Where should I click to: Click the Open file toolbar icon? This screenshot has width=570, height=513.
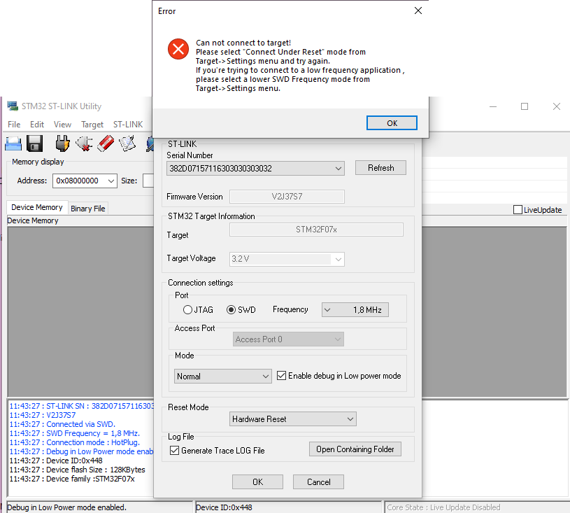click(13, 143)
